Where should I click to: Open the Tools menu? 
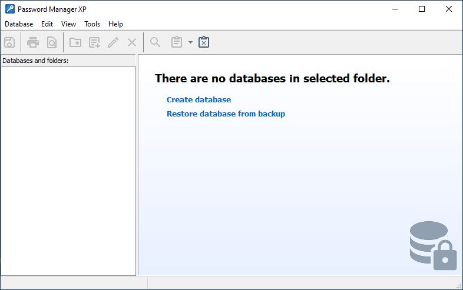[92, 24]
